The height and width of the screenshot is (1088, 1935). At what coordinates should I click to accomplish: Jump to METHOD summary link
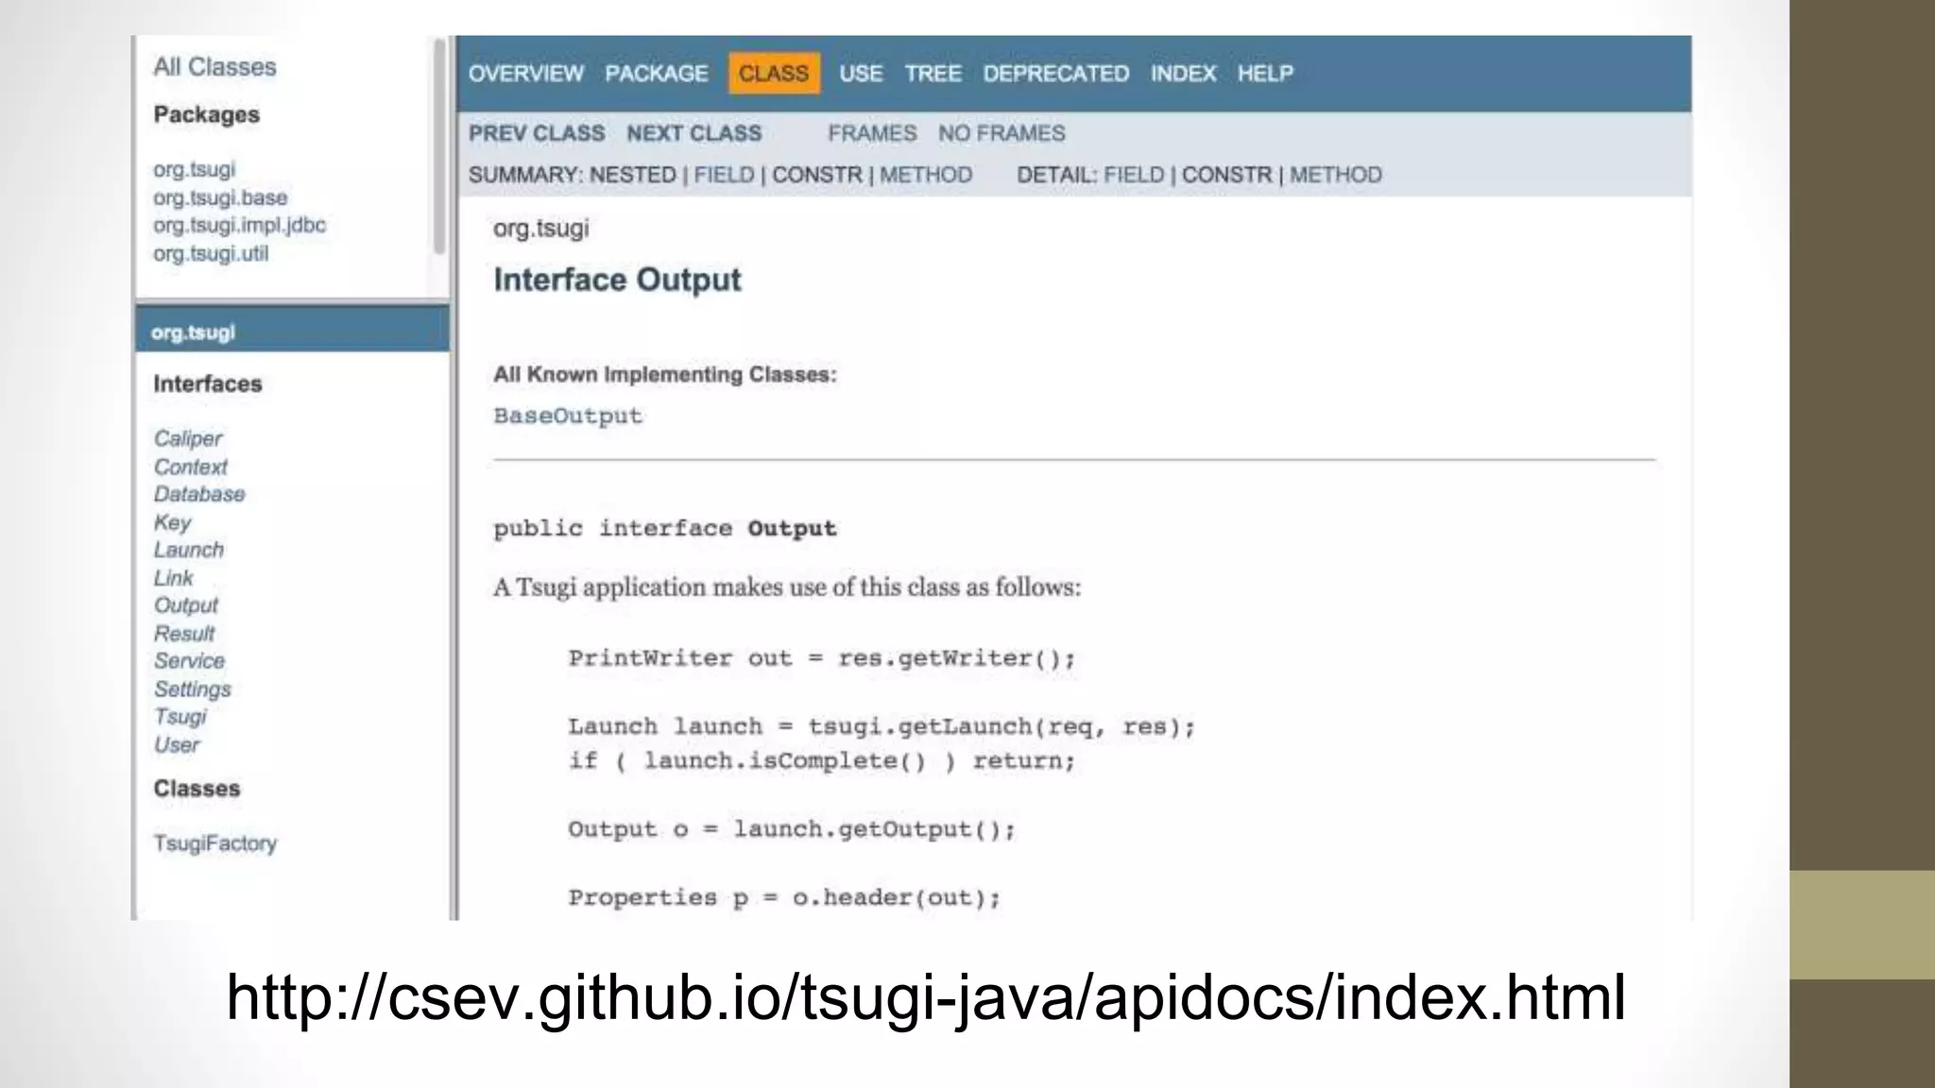click(x=926, y=175)
